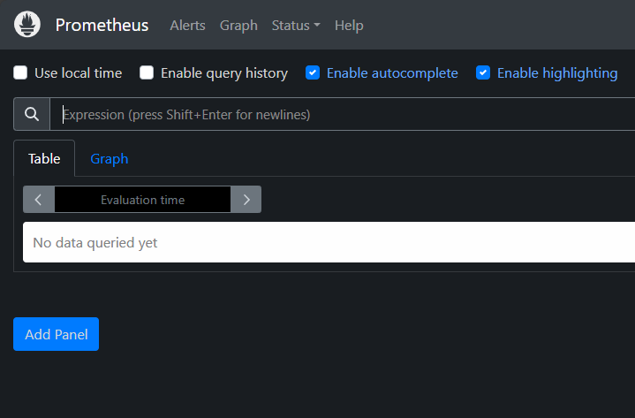
Task: Switch to the Graph panel tab
Action: (110, 158)
